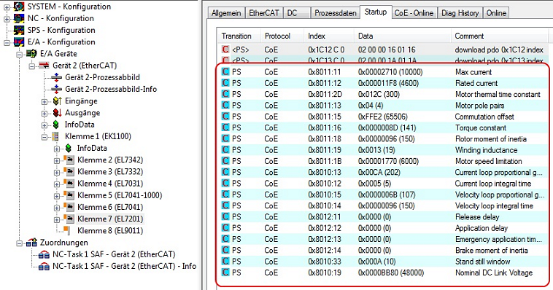This screenshot has height=290, width=553.
Task: Switch to the Allgemein tab
Action: (x=226, y=13)
